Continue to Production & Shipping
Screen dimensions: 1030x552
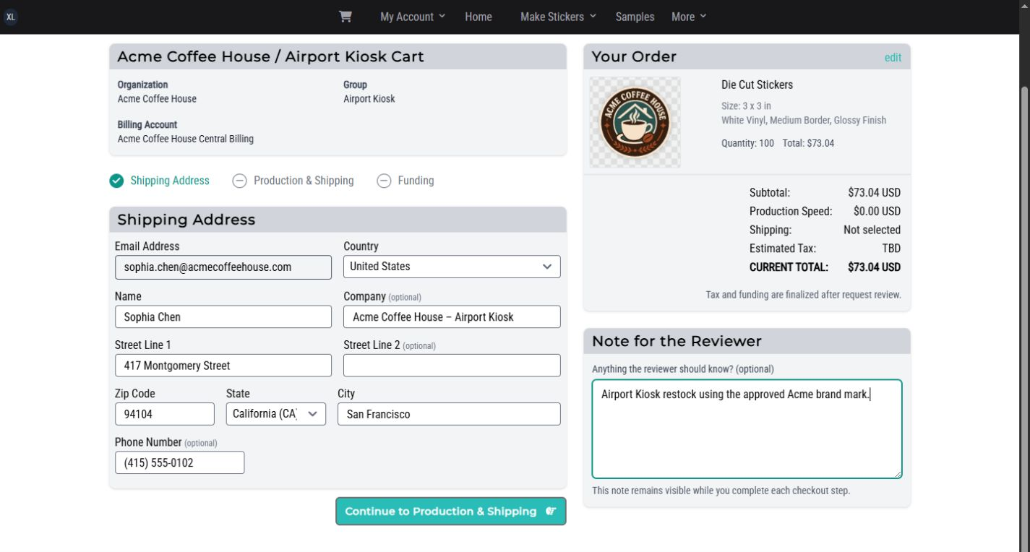click(451, 512)
